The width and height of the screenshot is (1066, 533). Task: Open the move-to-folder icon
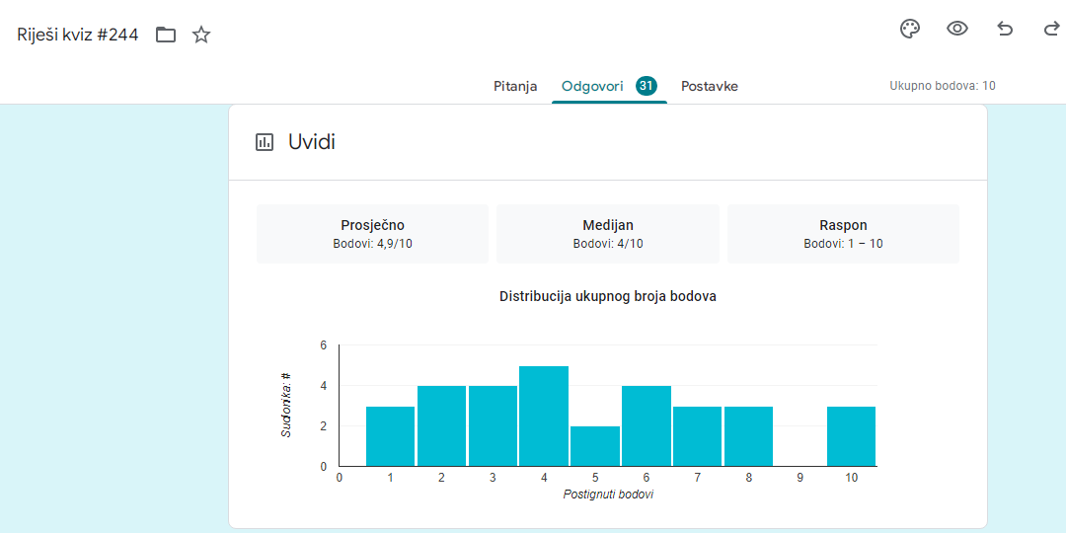(166, 35)
